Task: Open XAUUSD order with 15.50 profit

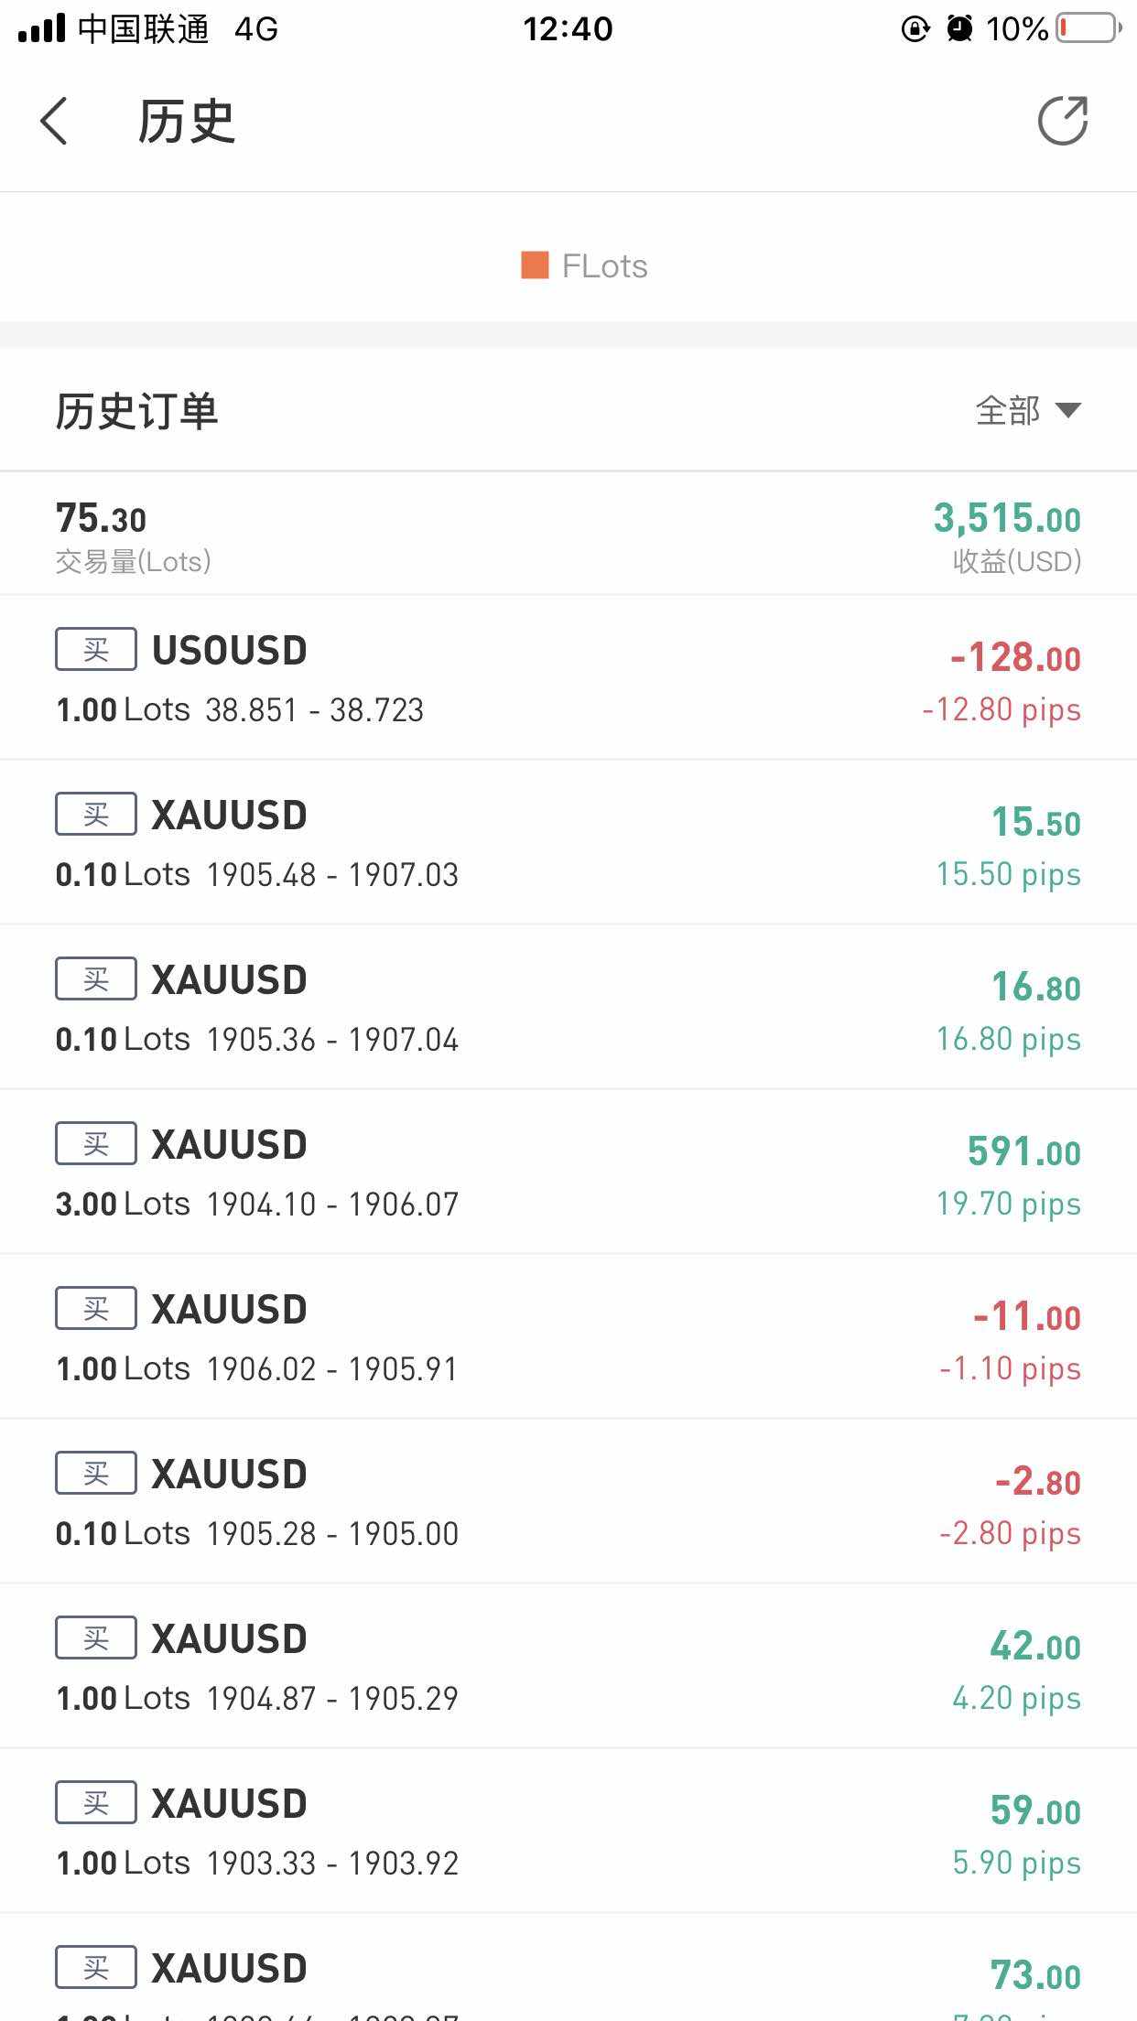Action: 568,842
